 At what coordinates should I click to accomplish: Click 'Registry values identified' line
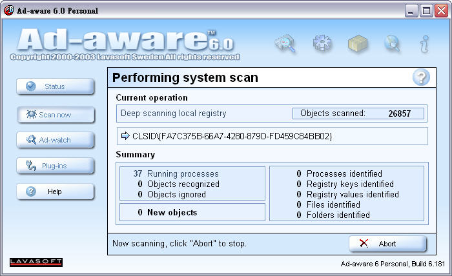pos(347,194)
